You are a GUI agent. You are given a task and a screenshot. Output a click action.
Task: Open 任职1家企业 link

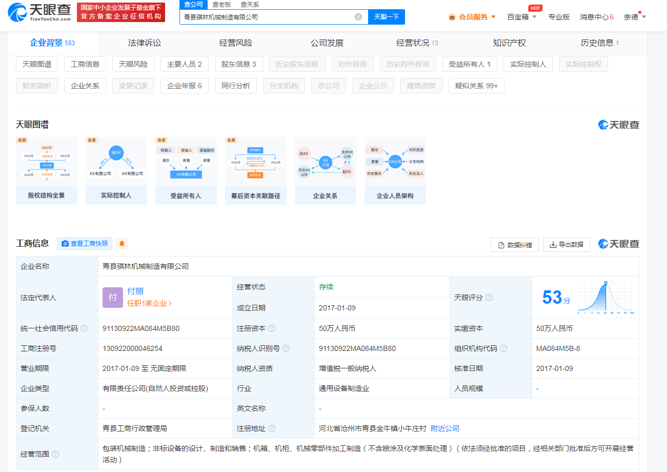[x=149, y=303]
